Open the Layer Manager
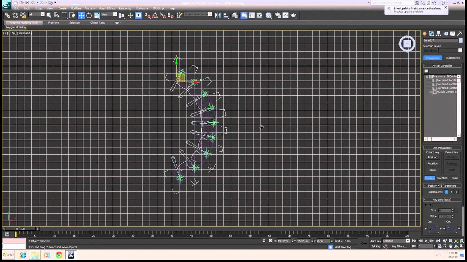This screenshot has height=262, width=467. 235,15
